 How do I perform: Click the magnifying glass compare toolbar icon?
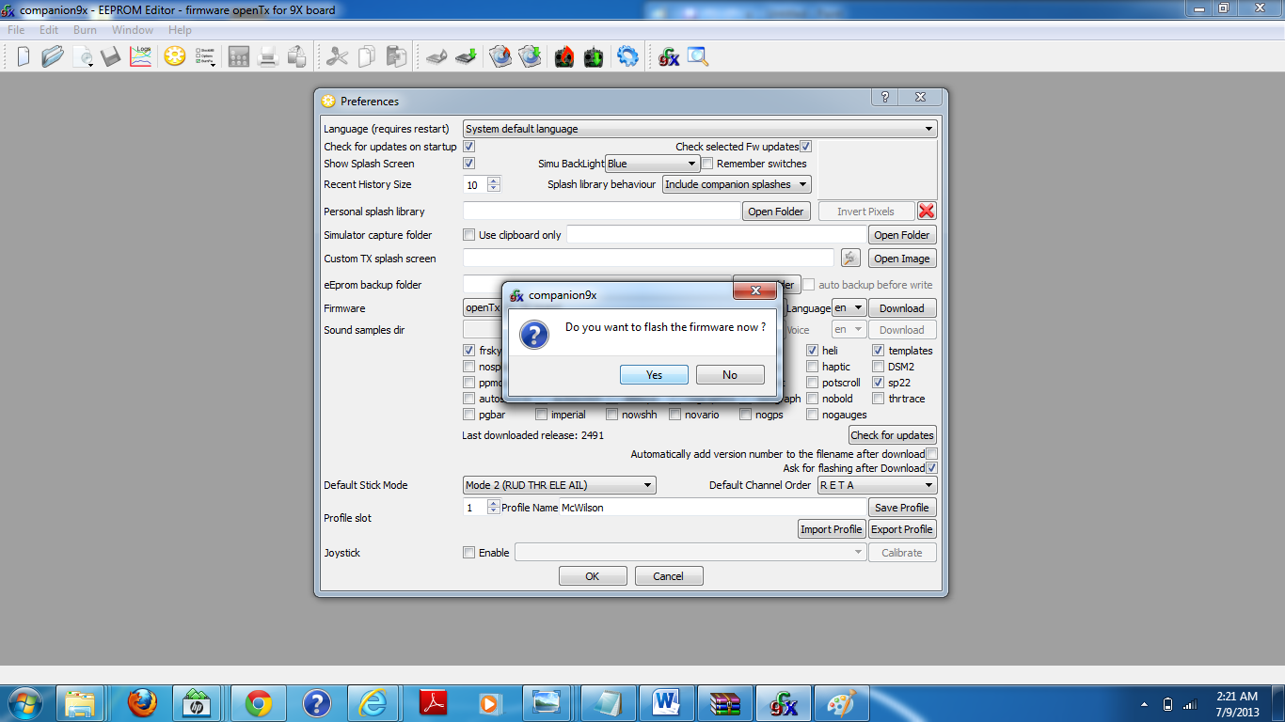698,56
